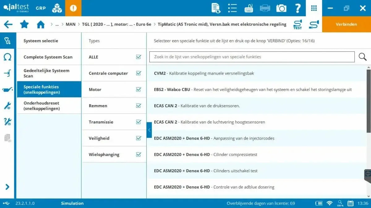Select the measurements Ohm tool
371x208 pixels.
pyautogui.click(x=8, y=57)
